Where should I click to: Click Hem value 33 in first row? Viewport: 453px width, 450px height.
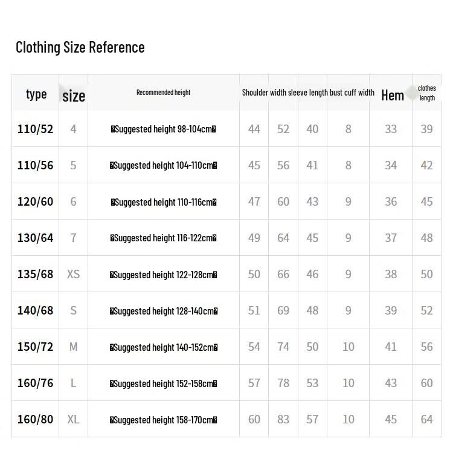[391, 129]
